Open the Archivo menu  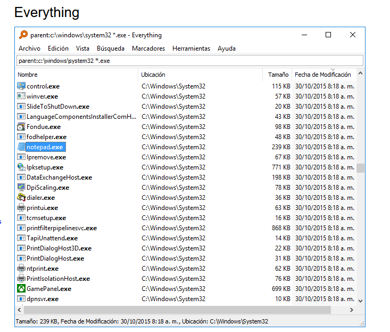click(29, 48)
